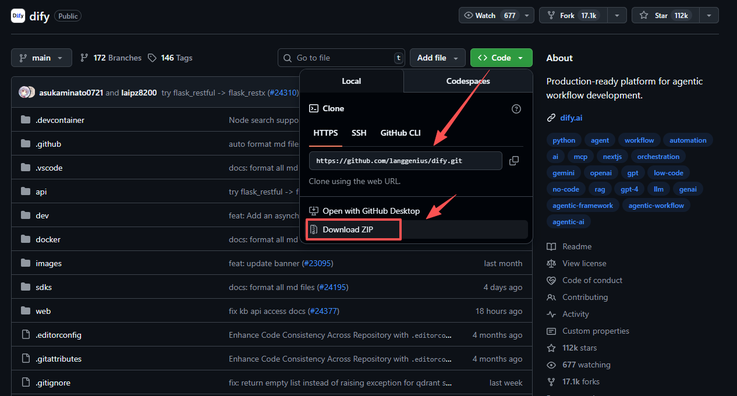Open the images folder
Screen dimensions: 737x396
pyautogui.click(x=48, y=263)
